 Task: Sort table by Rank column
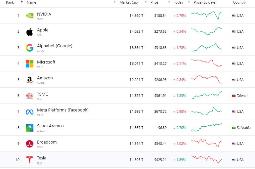(x=10, y=2)
